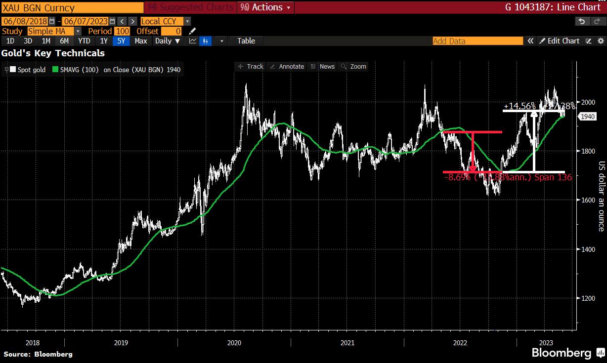The height and width of the screenshot is (363, 607).
Task: Click the green SMAVG legend swatch
Action: tap(56, 70)
